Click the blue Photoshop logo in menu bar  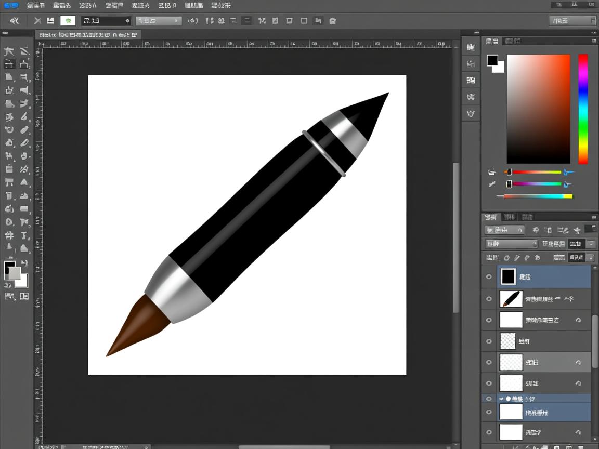11,6
